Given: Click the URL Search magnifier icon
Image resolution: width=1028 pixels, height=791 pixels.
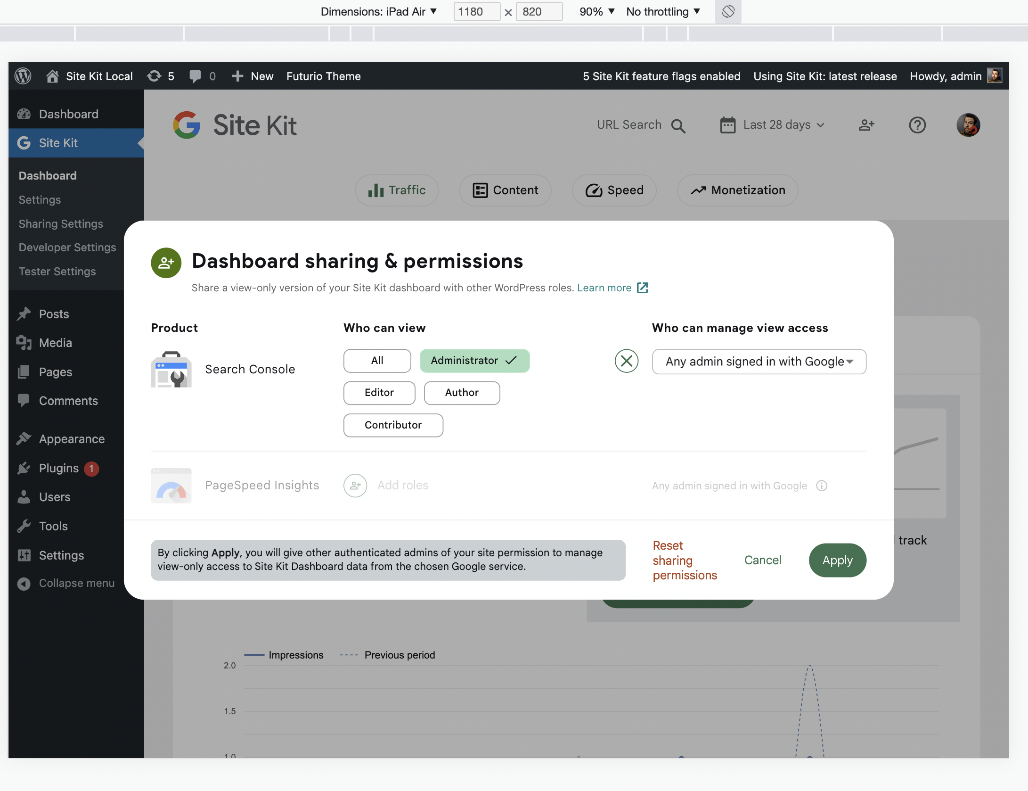Looking at the screenshot, I should (x=678, y=126).
